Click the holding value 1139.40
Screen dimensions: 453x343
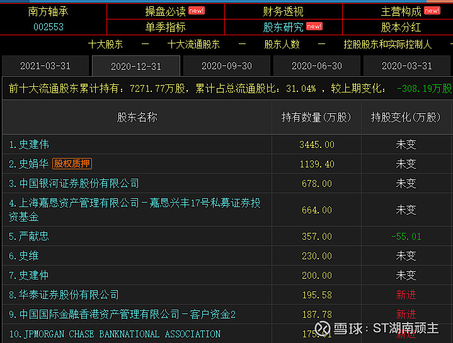tap(317, 164)
